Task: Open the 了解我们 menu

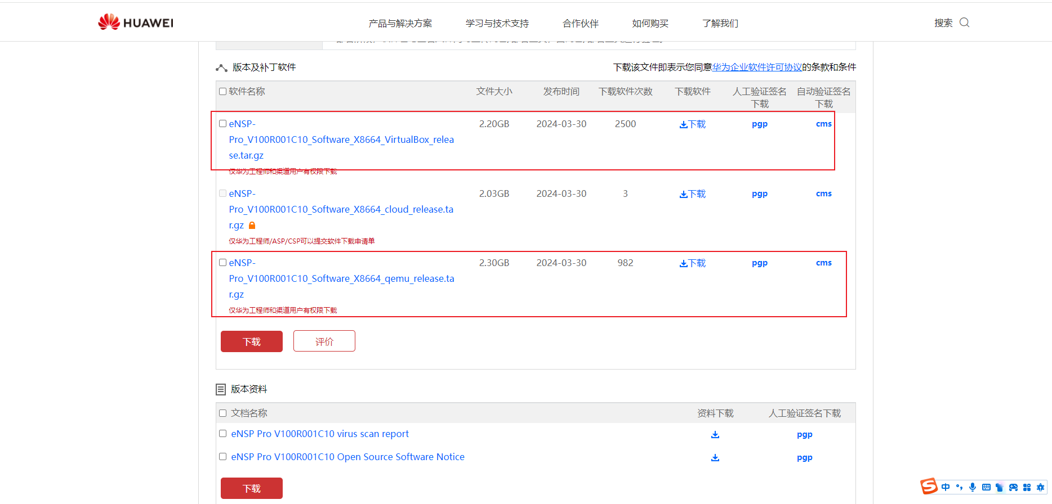Action: click(x=720, y=23)
